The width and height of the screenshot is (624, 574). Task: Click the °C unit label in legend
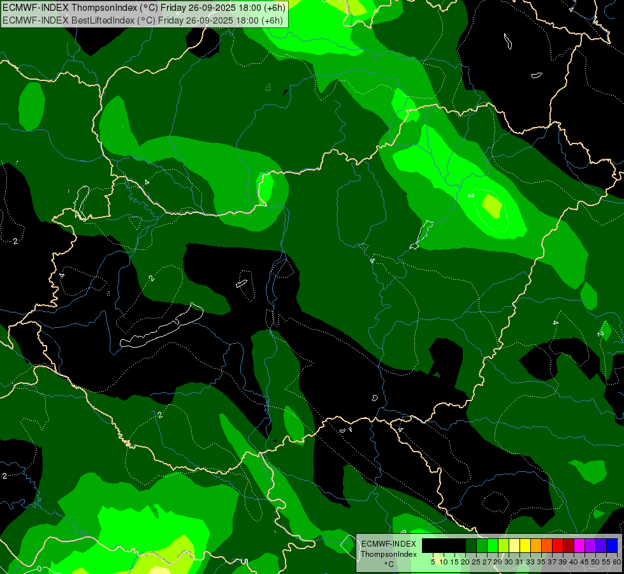(388, 564)
